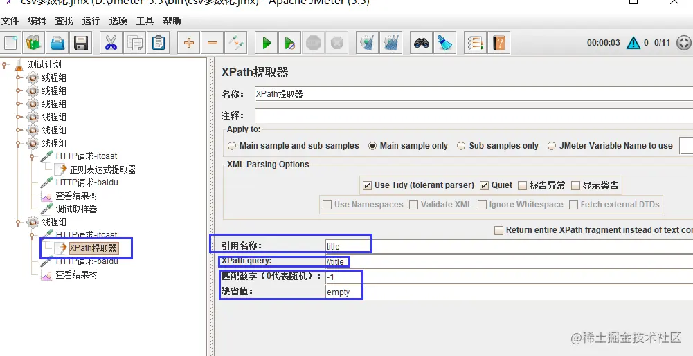Select 调试取样器 in the tree
This screenshot has width=693, height=356.
[76, 209]
